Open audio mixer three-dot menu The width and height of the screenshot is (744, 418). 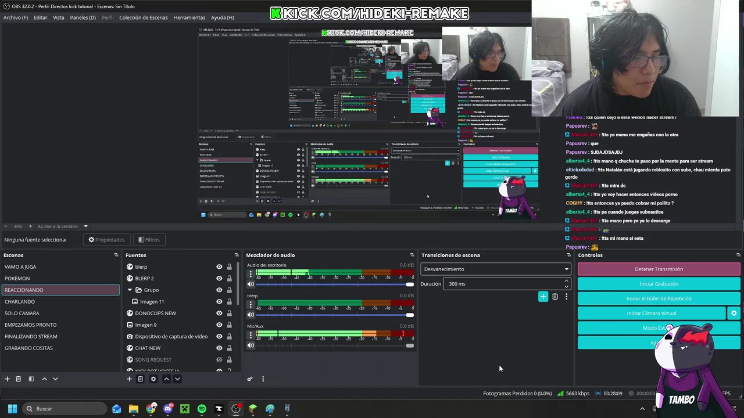263,379
